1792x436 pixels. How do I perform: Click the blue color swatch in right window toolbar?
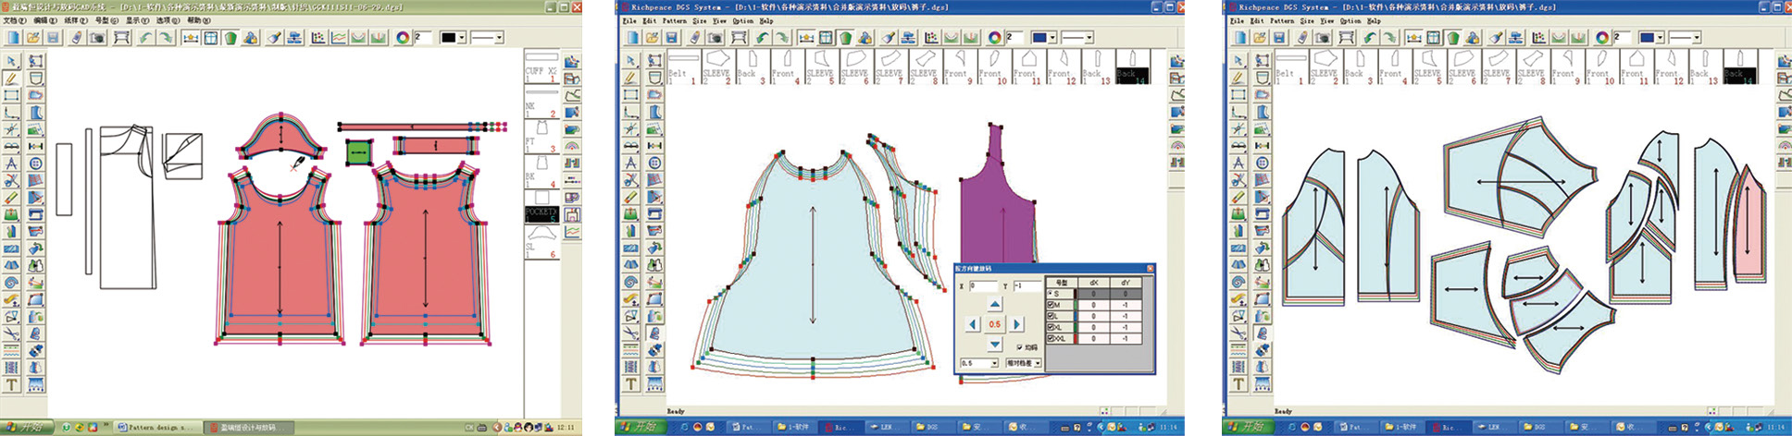pyautogui.click(x=1646, y=38)
